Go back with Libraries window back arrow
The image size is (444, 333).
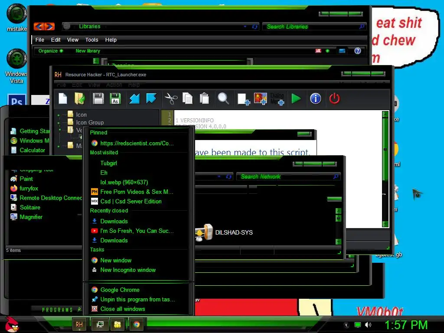(39, 26)
